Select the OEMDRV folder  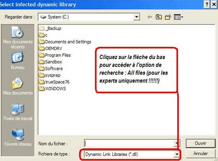(x=50, y=49)
